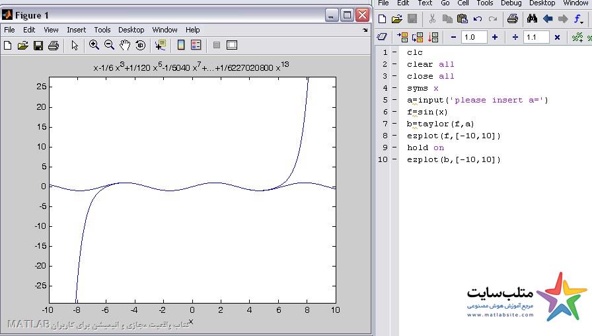Viewport: 592px width, 336px height.
Task: Copy selection in the editor toolbar
Action: [x=447, y=19]
